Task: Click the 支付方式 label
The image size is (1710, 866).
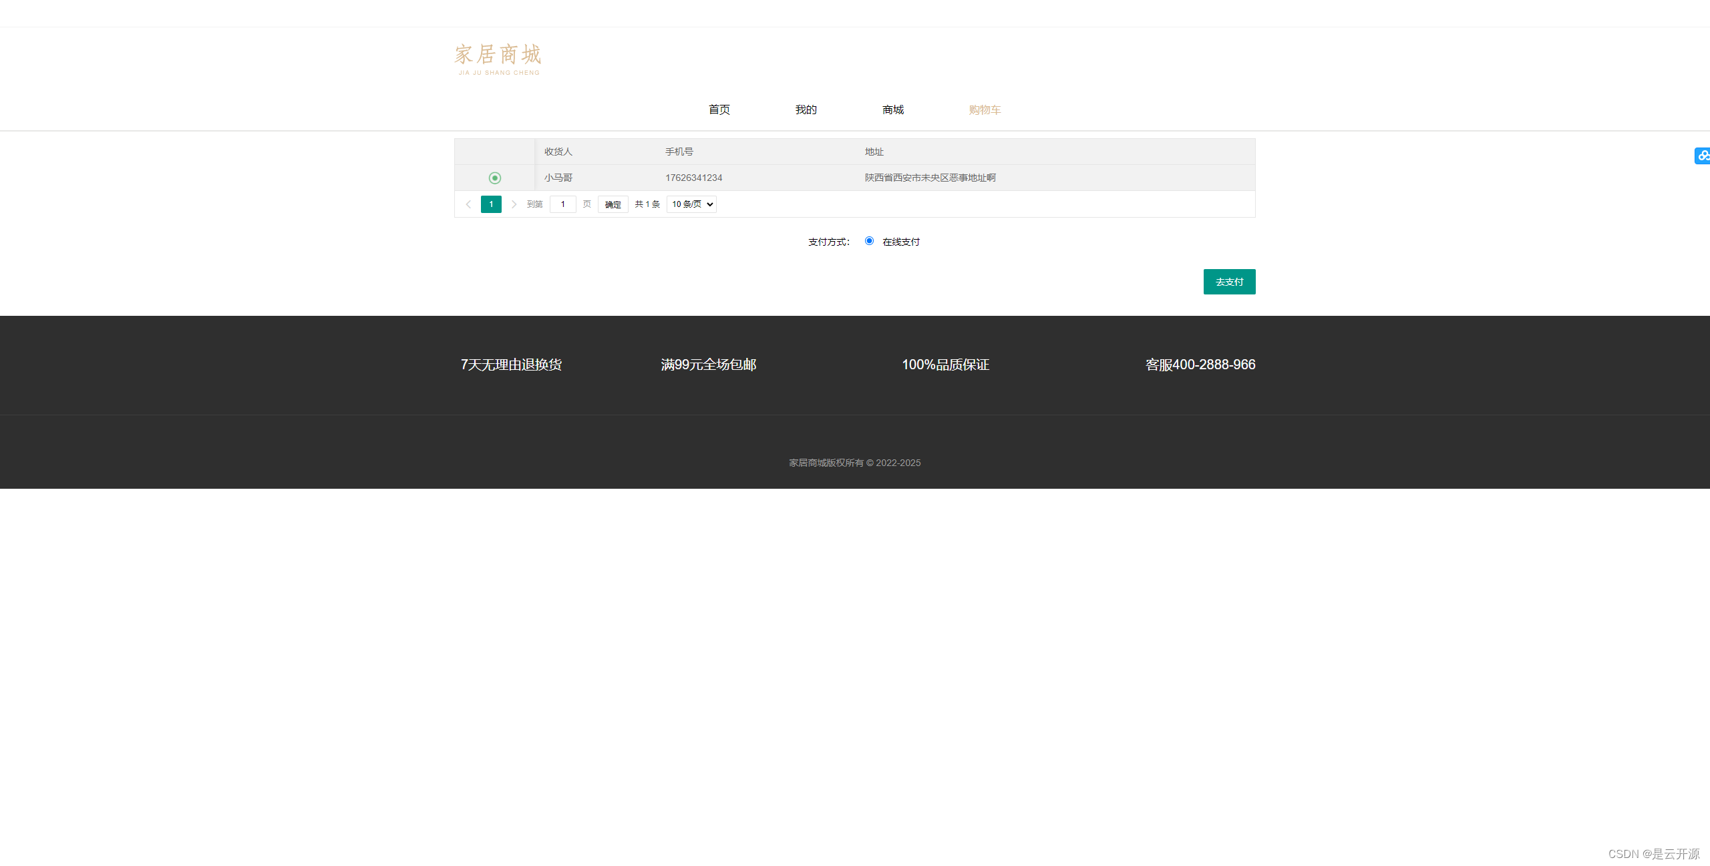Action: pos(829,242)
